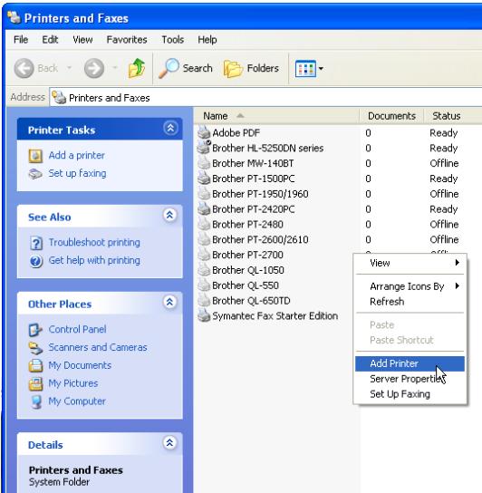The height and width of the screenshot is (493, 482).
Task: Open the Tools menu
Action: coord(173,40)
